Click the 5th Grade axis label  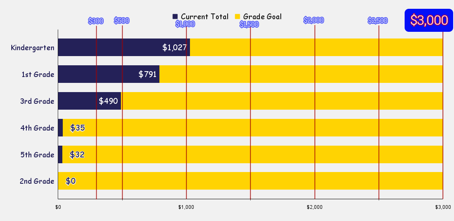(x=37, y=154)
